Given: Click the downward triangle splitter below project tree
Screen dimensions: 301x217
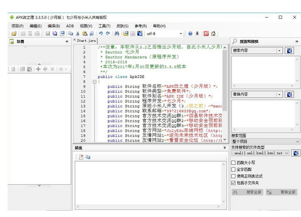Looking at the screenshot, I should pos(39,186).
